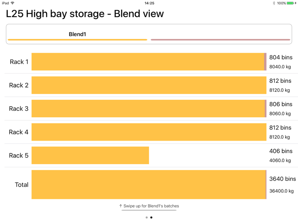Select the Rack 3 row label
The width and height of the screenshot is (298, 223).
tap(19, 109)
